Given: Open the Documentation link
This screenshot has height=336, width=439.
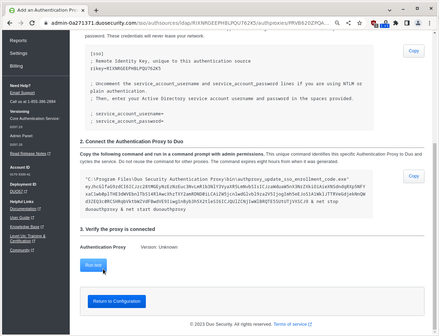Looking at the screenshot, I should tap(25, 209).
